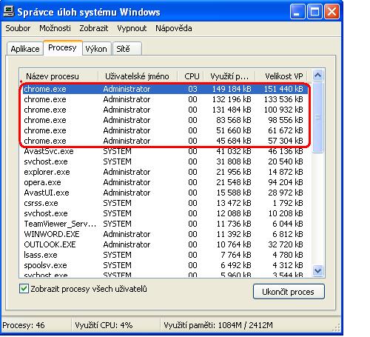Image resolution: width=370 pixels, height=337 pixels.
Task: Click the process list scrollbar thumb
Action: 317,117
